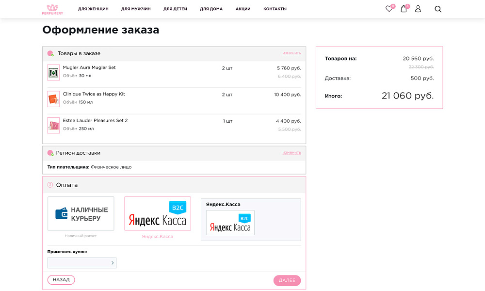Click the B2C badge on Яндекс Касса
The height and width of the screenshot is (291, 485).
(178, 207)
